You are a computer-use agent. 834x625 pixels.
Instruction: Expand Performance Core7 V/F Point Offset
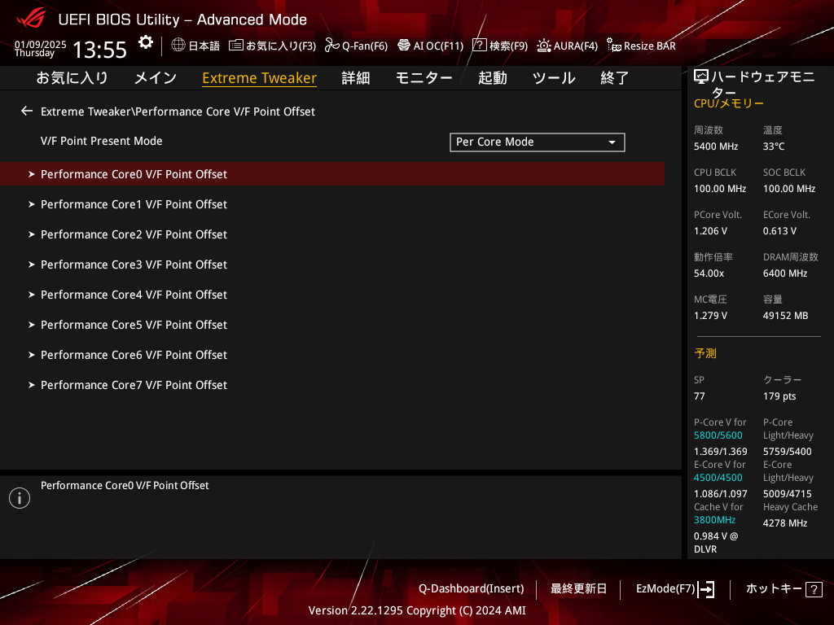tap(134, 385)
